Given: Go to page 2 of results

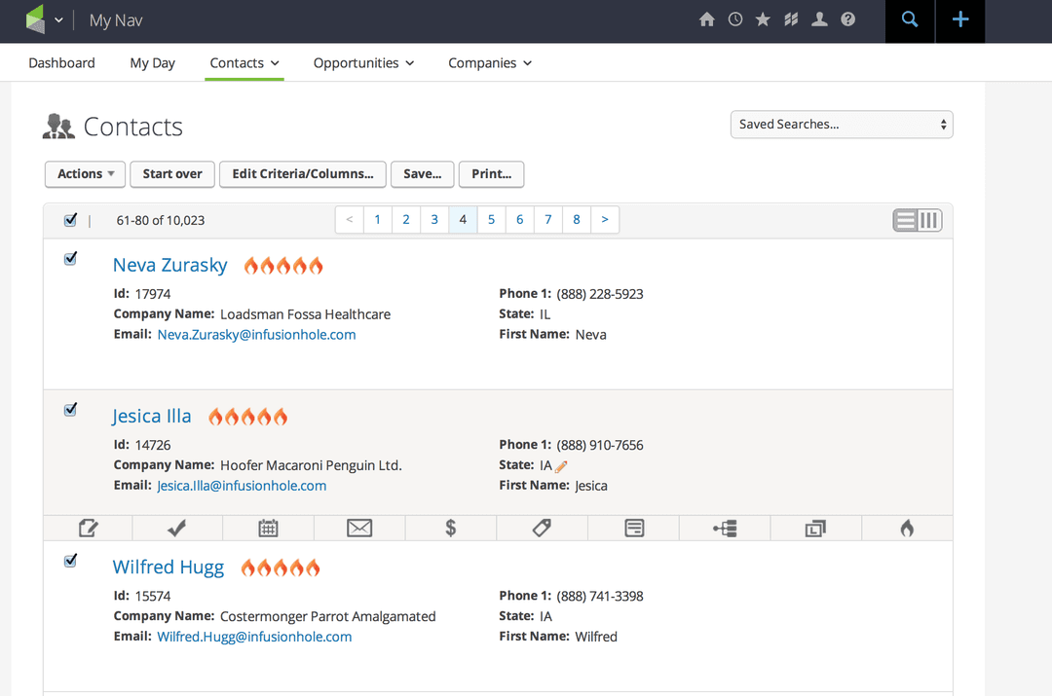Looking at the screenshot, I should tap(406, 220).
